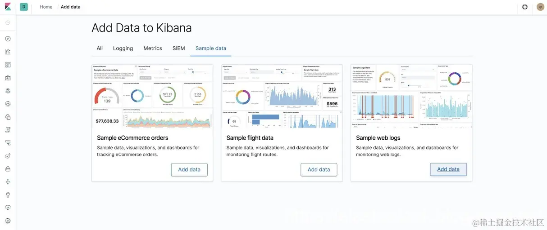The image size is (547, 230).
Task: Open APM icon in sidebar
Action: tap(8, 143)
